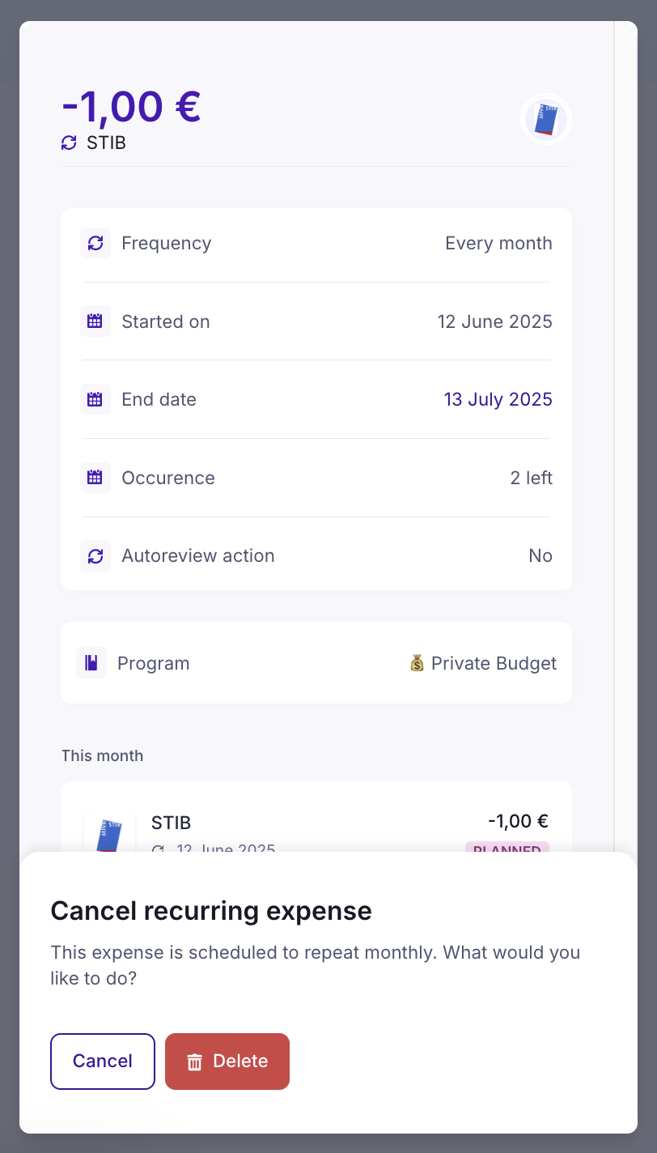Click the Occurence calendar icon
657x1153 pixels.
tap(95, 478)
